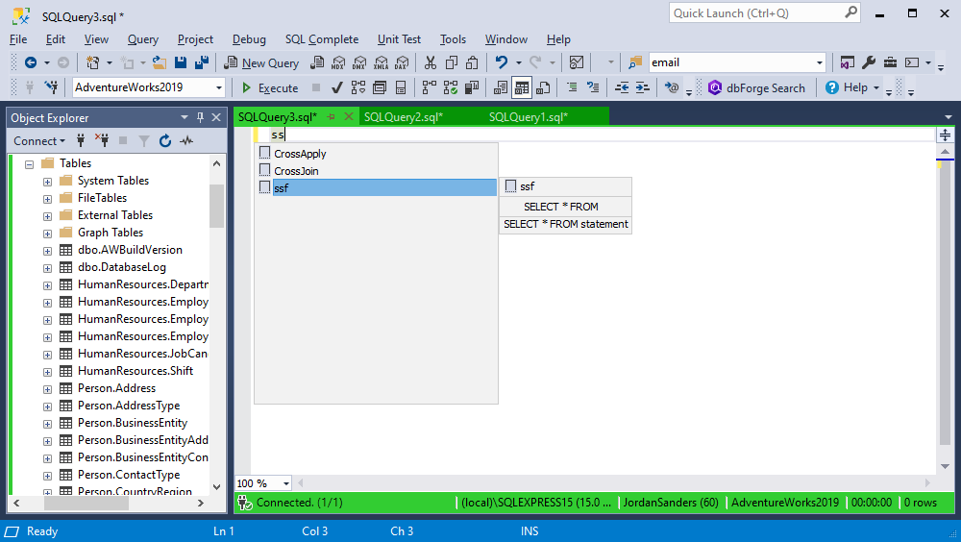Click Disconnect icon in Object Explorer
Screen dimensions: 961x542
102,141
